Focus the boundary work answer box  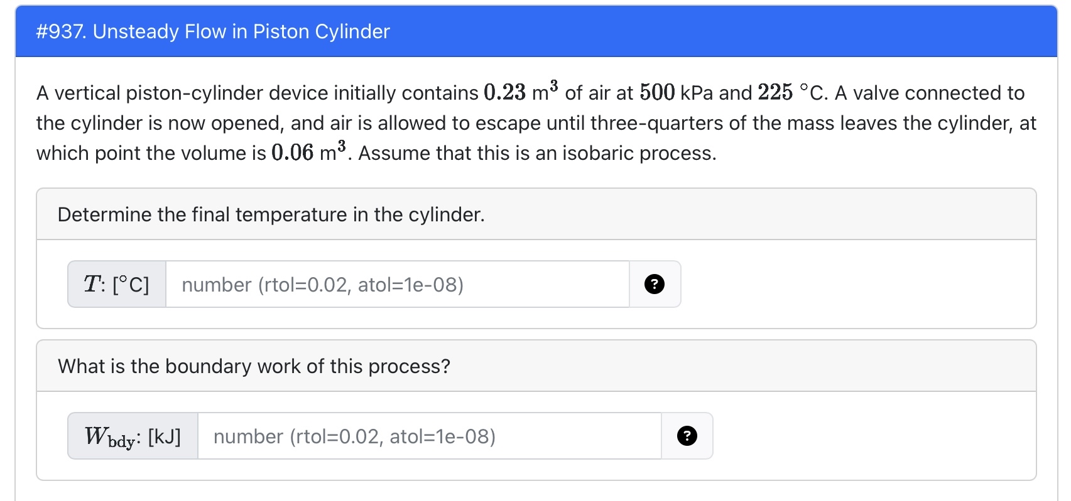point(427,435)
